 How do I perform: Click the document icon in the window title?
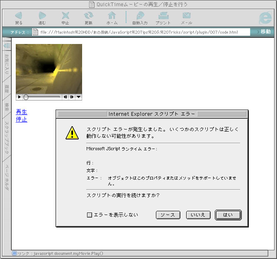(x=92, y=5)
